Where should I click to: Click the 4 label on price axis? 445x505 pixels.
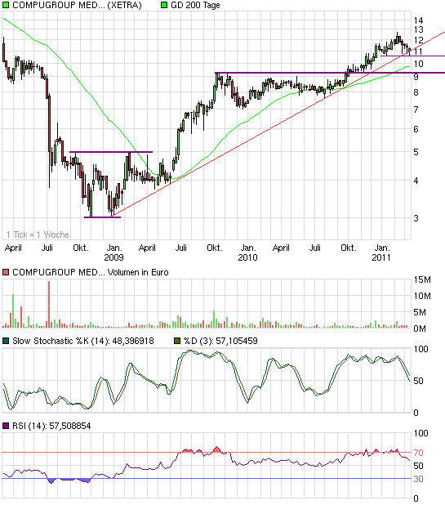click(416, 181)
